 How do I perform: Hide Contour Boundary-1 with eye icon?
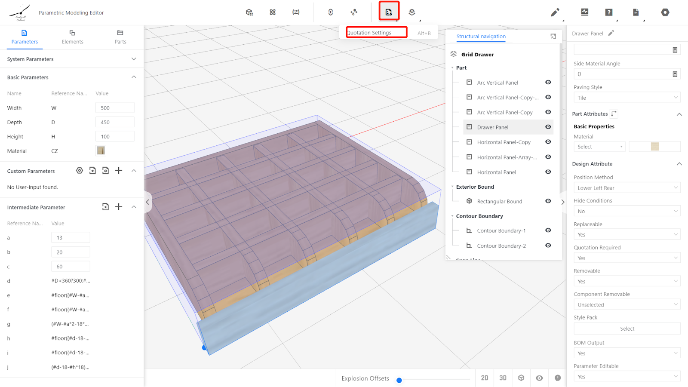[x=548, y=230]
